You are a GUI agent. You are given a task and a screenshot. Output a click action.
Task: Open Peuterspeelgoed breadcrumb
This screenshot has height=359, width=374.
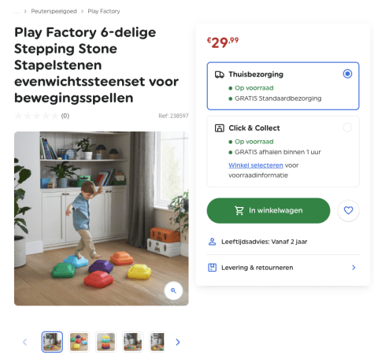[54, 11]
